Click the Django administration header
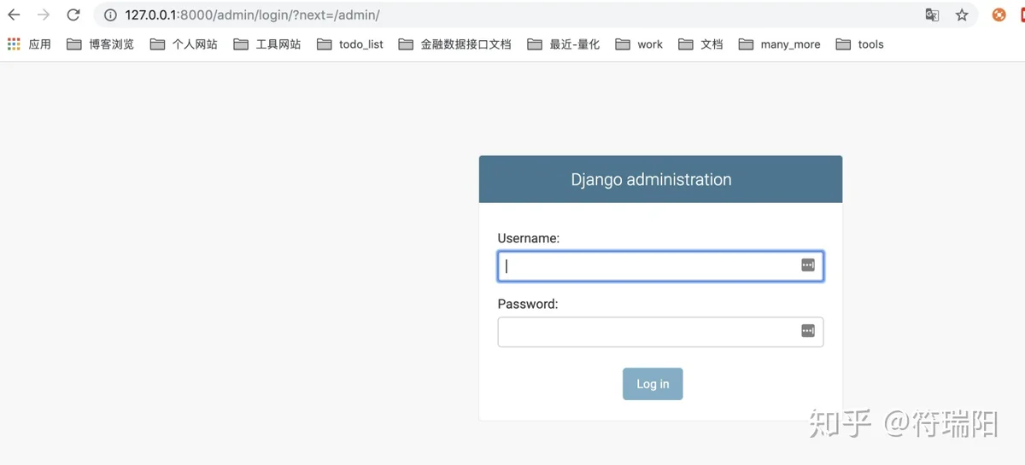The width and height of the screenshot is (1025, 465). click(x=652, y=179)
